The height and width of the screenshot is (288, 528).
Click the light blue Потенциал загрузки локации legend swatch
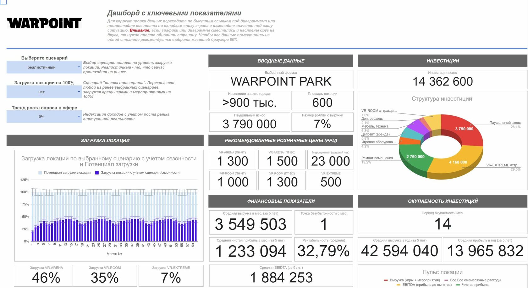pos(40,173)
